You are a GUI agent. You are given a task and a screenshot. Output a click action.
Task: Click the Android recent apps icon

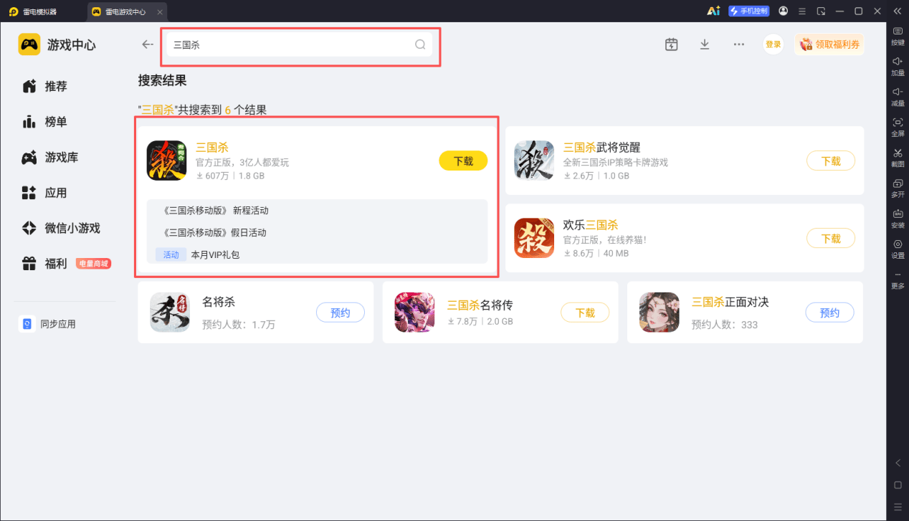pos(898,507)
